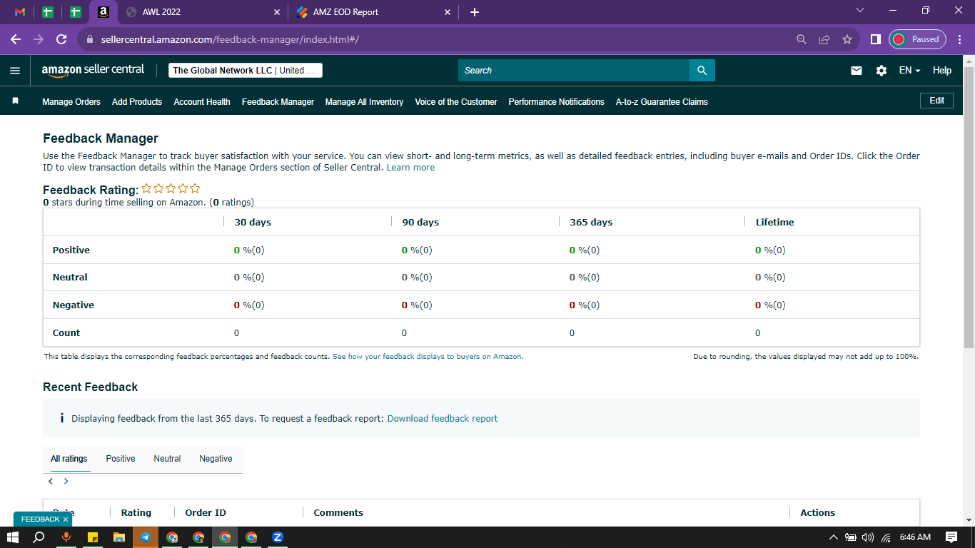Viewport: 975px width, 548px height.
Task: Share this page from the address bar
Action: [824, 39]
